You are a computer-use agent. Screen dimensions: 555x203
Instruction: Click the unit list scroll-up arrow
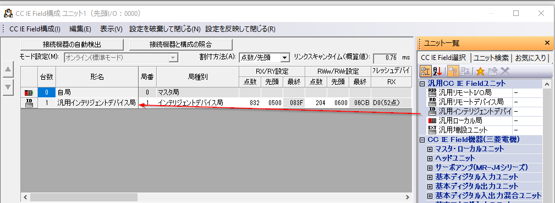pyautogui.click(x=547, y=85)
